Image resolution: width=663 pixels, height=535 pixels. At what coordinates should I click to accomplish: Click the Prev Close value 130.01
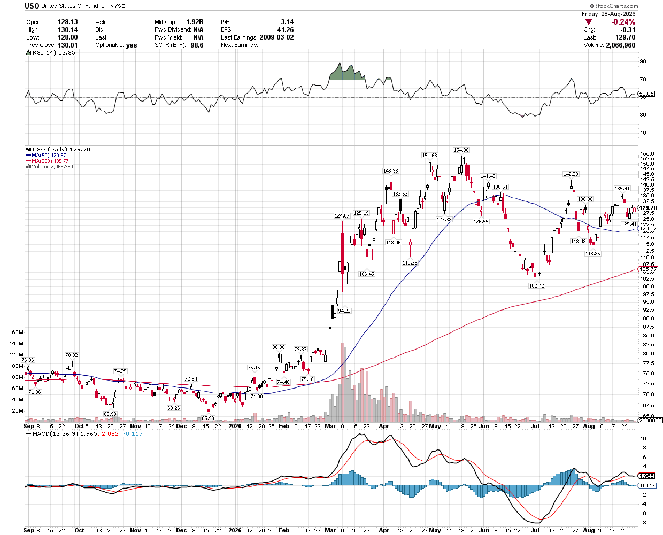(x=68, y=45)
